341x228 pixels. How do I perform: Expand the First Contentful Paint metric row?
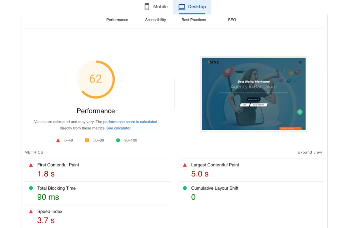(58, 164)
